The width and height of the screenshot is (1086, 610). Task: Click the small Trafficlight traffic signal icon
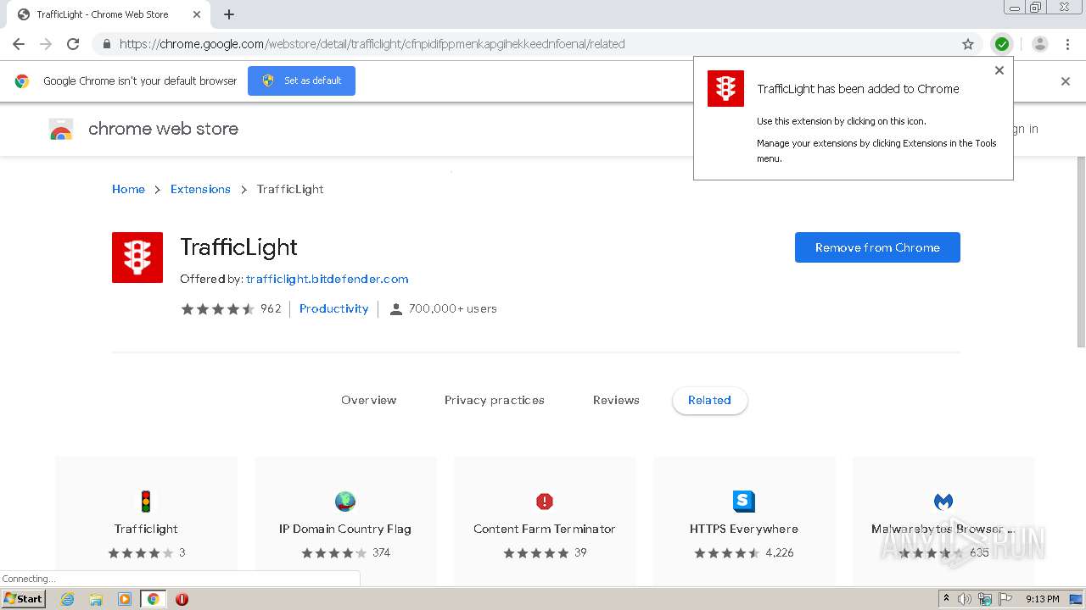146,502
